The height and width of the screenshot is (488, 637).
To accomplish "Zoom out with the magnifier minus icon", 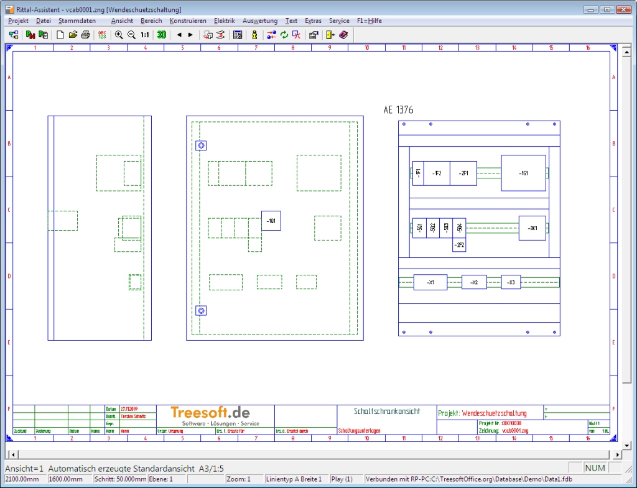I will 131,35.
